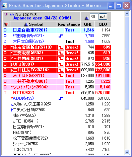Open the 日産自動車(7201) stock entry

(x=30, y=30)
